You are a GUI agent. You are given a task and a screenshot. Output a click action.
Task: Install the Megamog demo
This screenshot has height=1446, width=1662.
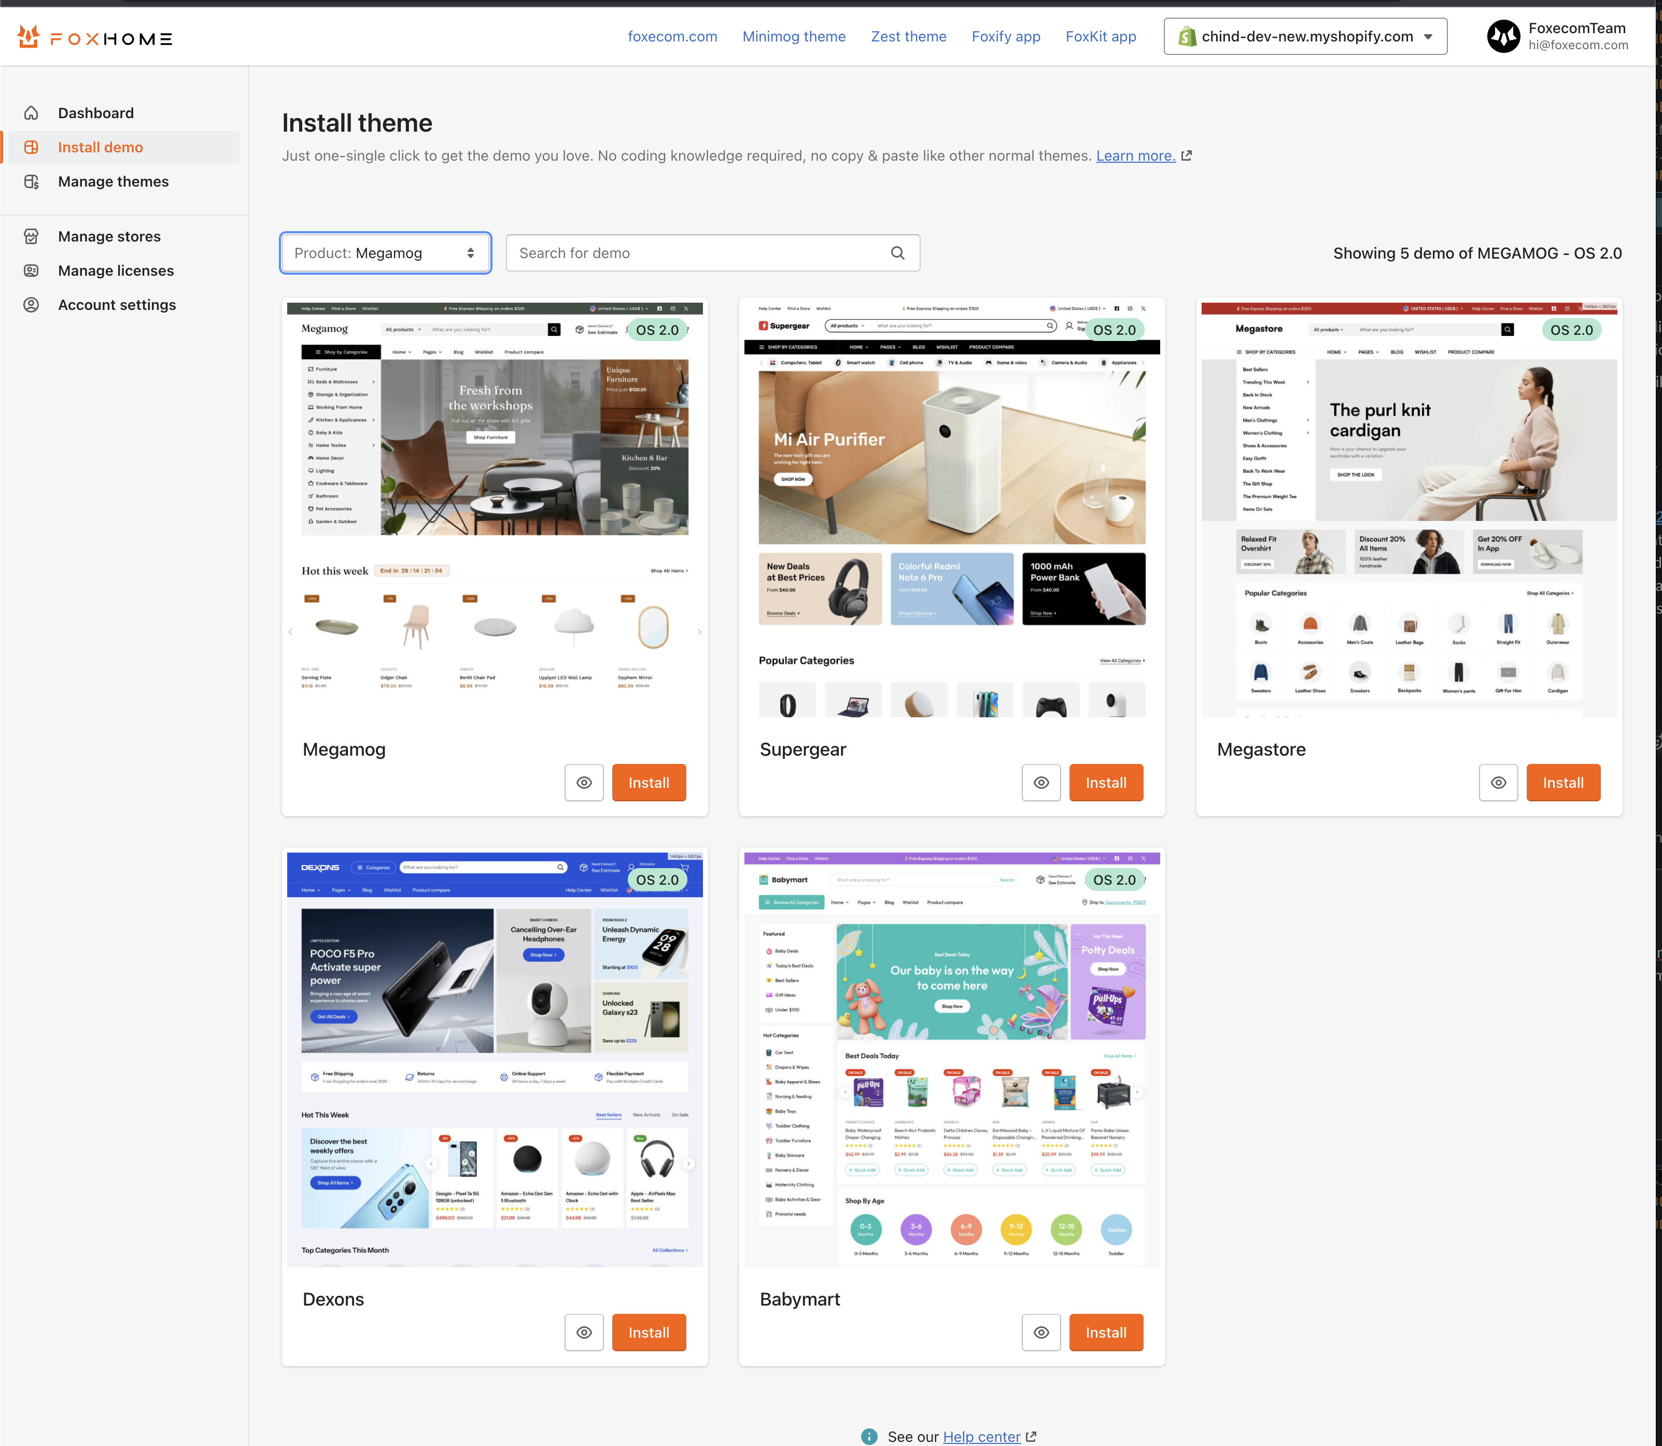(x=649, y=783)
